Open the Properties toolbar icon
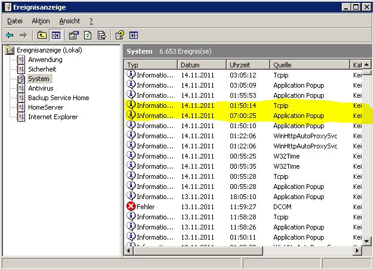This screenshot has height=270, width=374. click(x=74, y=36)
